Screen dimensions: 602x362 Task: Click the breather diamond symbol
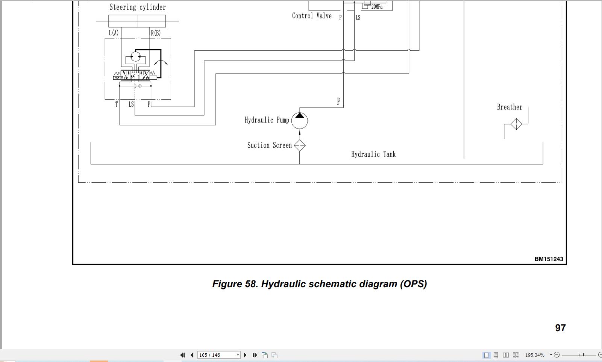pos(516,124)
